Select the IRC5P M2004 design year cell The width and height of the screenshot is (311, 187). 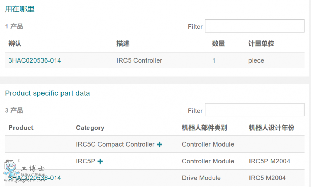click(x=270, y=161)
